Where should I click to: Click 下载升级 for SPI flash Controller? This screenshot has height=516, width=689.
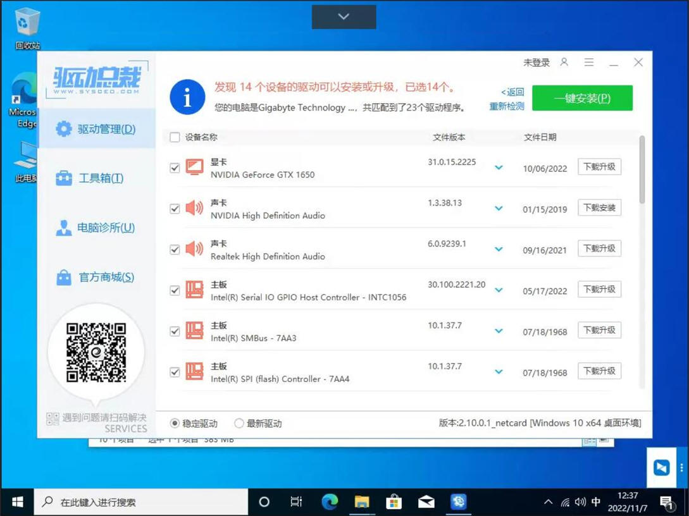pyautogui.click(x=599, y=371)
